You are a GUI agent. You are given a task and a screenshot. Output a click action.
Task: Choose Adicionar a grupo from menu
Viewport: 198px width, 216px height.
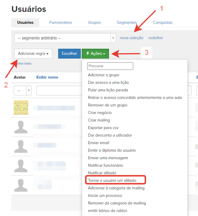coord(104,75)
